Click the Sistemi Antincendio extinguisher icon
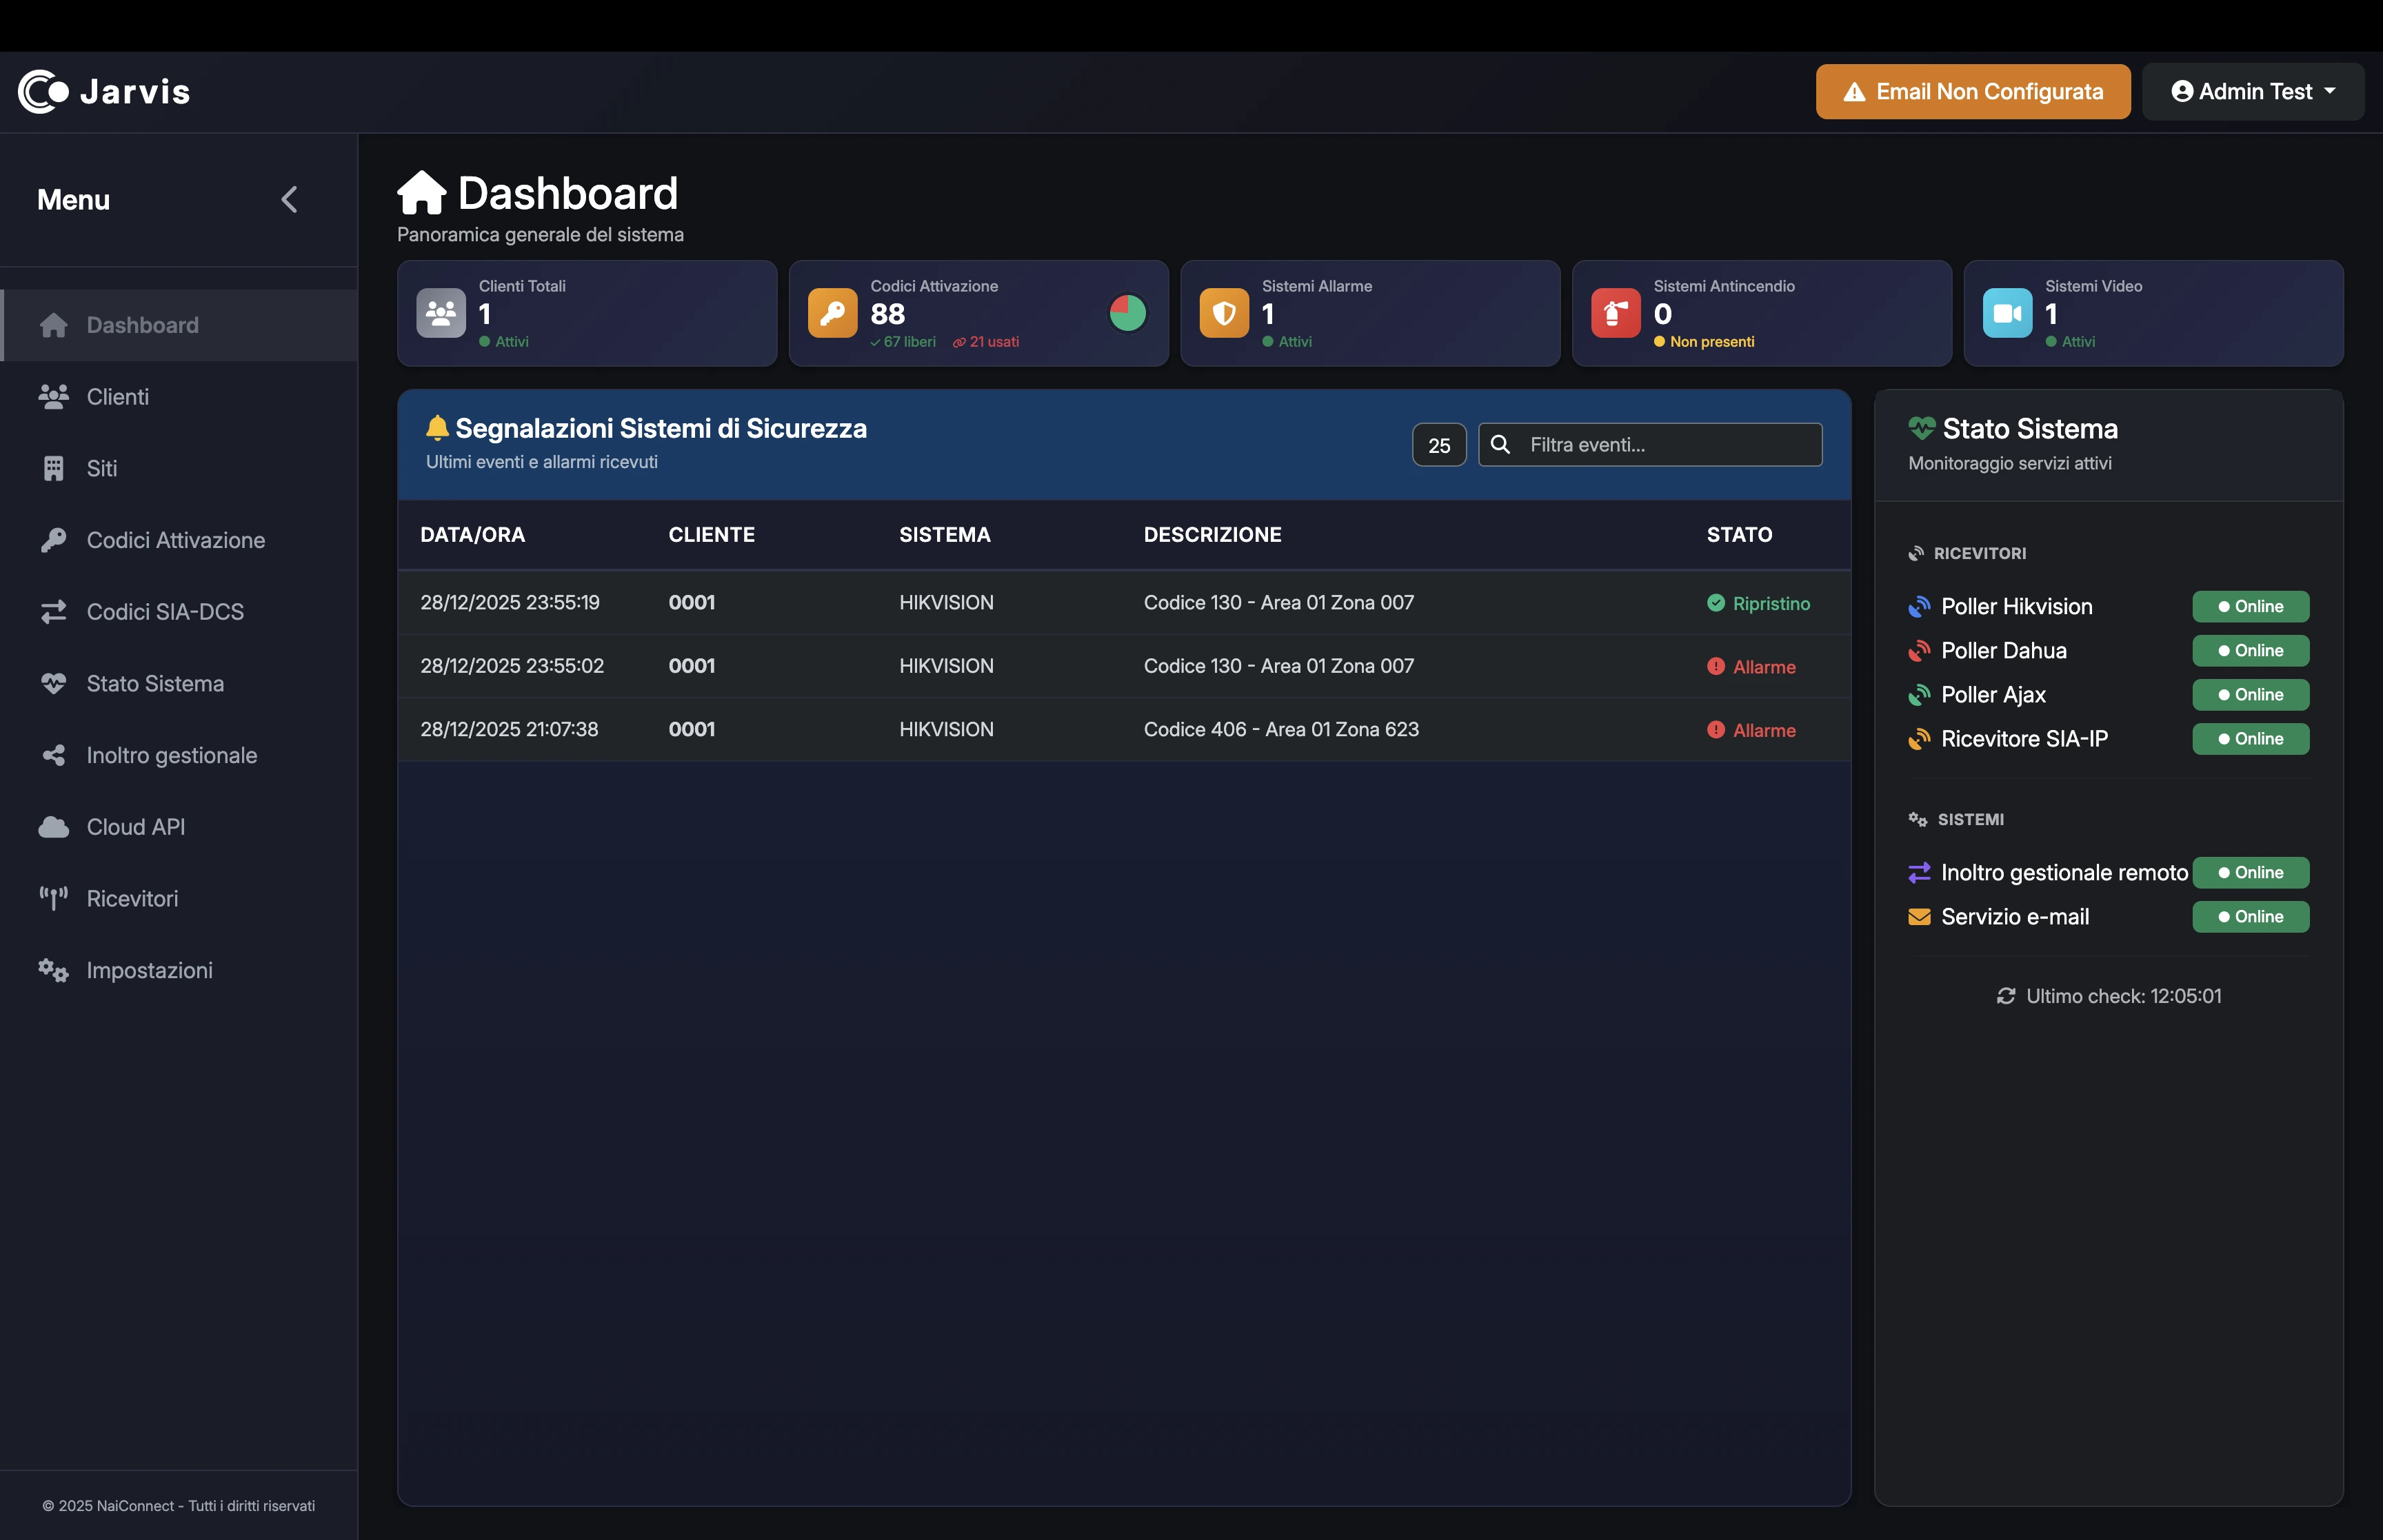Screen dimensions: 2383x1540 click(x=1615, y=313)
